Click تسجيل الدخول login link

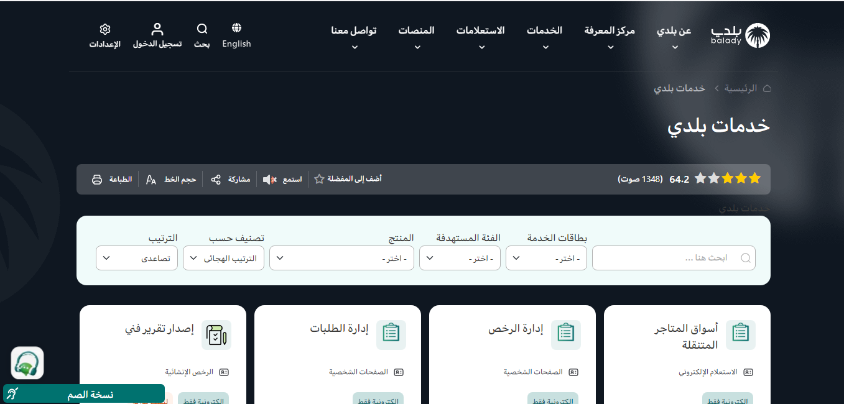click(157, 44)
